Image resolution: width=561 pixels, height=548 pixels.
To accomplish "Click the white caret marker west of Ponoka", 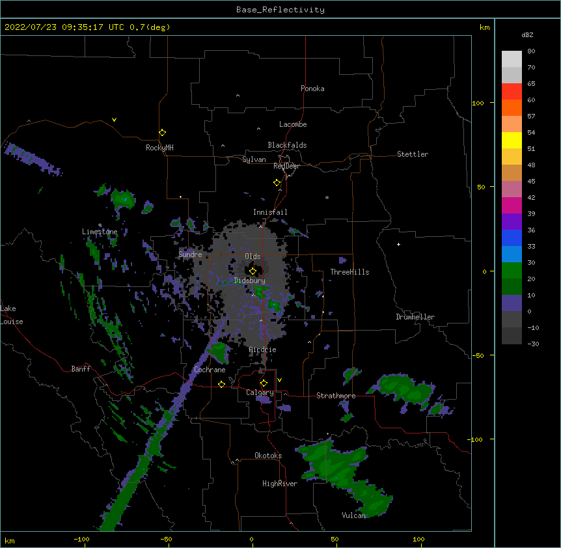I will [x=238, y=96].
